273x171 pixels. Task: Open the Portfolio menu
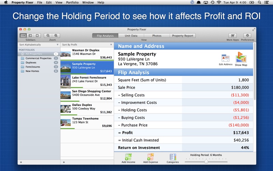pos(72,2)
